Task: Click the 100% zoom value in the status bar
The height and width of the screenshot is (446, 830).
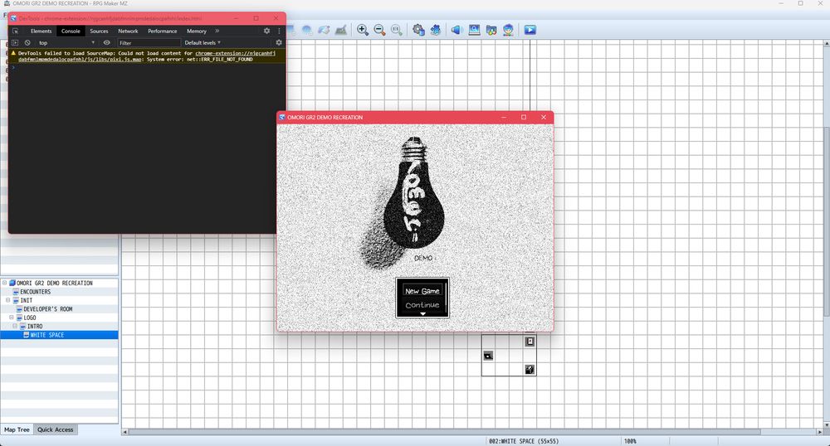Action: coord(630,441)
